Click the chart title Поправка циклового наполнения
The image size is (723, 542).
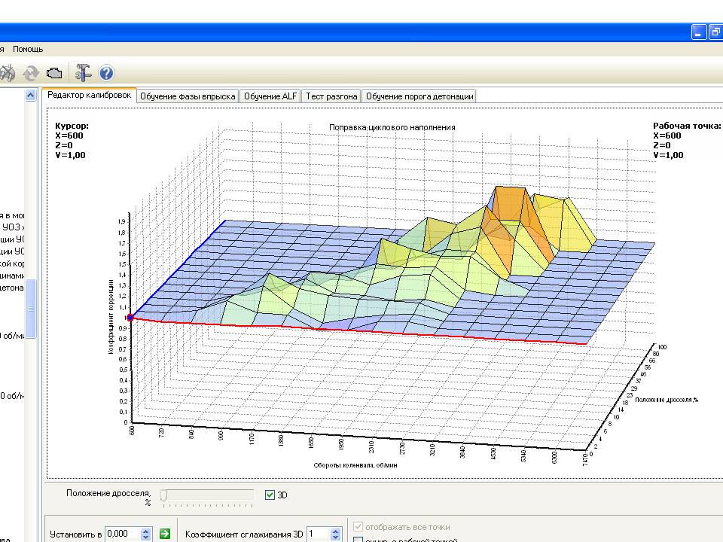click(392, 127)
